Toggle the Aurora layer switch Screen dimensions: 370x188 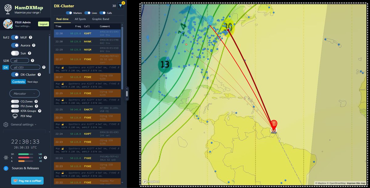[15, 45]
